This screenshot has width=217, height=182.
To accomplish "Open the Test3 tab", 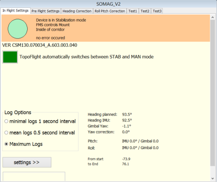I will (157, 11).
